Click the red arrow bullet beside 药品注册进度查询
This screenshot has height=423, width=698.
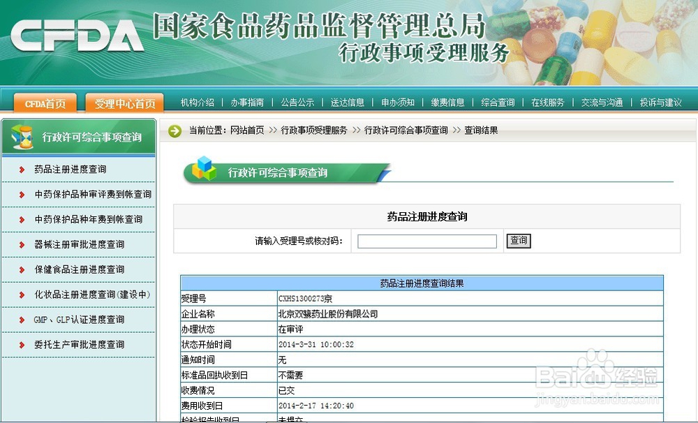point(20,169)
